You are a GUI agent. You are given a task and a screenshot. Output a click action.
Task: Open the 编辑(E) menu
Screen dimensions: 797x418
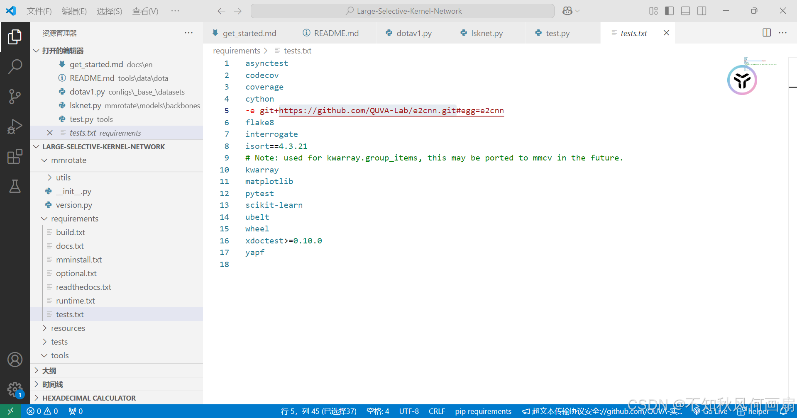coord(74,11)
